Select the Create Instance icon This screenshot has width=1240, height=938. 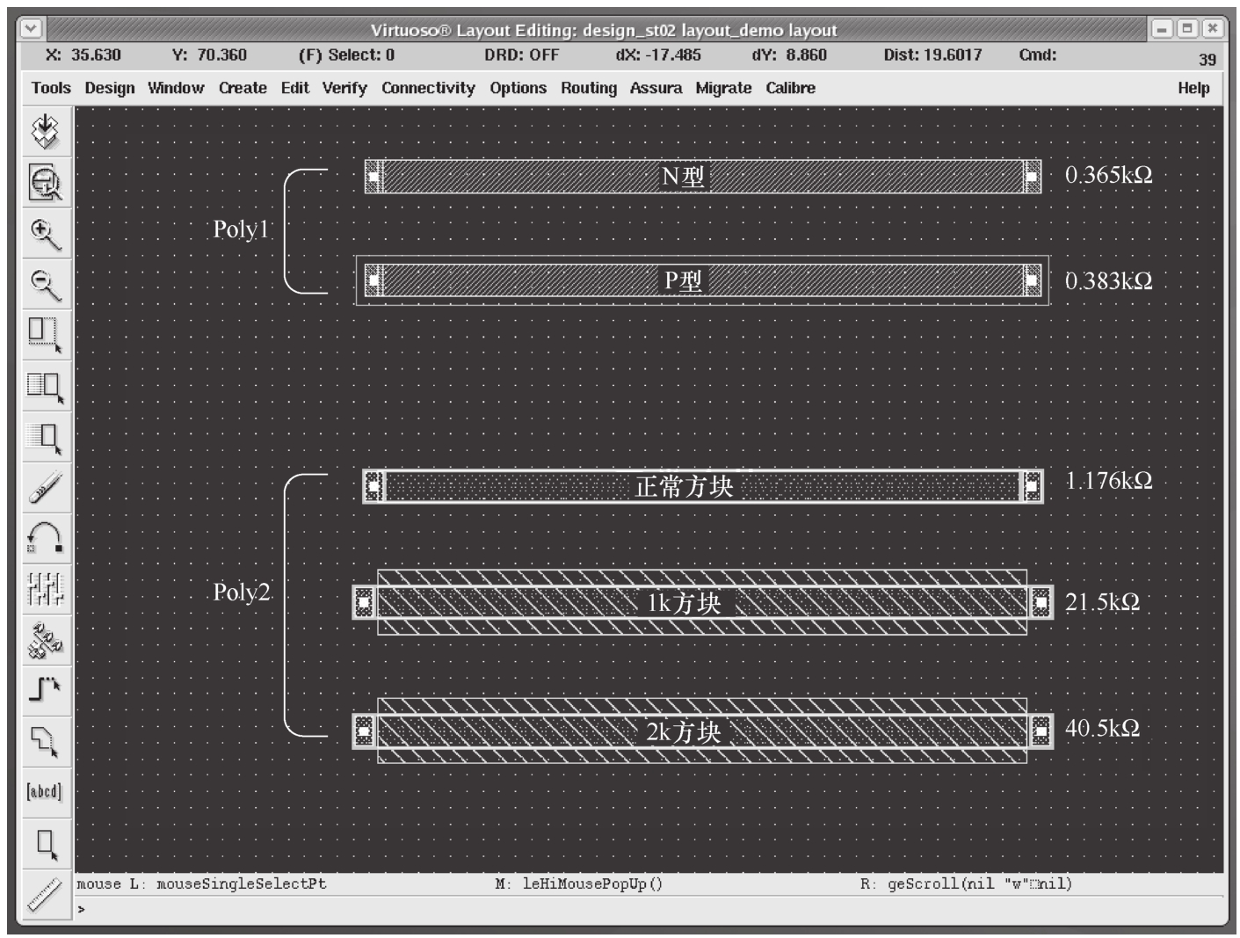46,640
